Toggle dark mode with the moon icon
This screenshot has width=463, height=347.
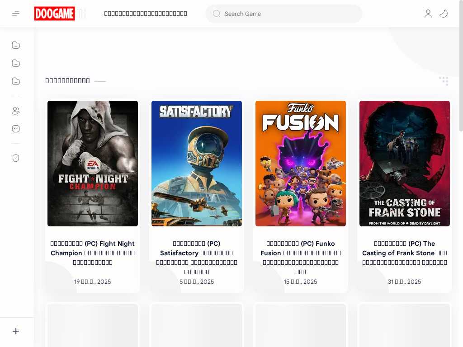[x=444, y=14]
